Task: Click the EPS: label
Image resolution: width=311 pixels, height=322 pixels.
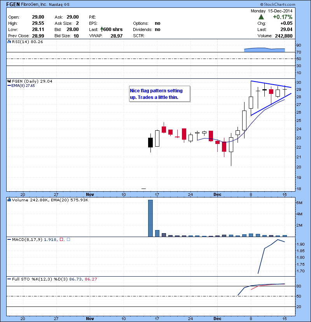Action: click(x=93, y=23)
